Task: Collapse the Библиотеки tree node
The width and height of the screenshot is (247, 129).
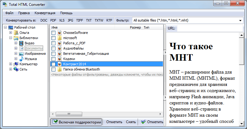Action: click(x=11, y=38)
